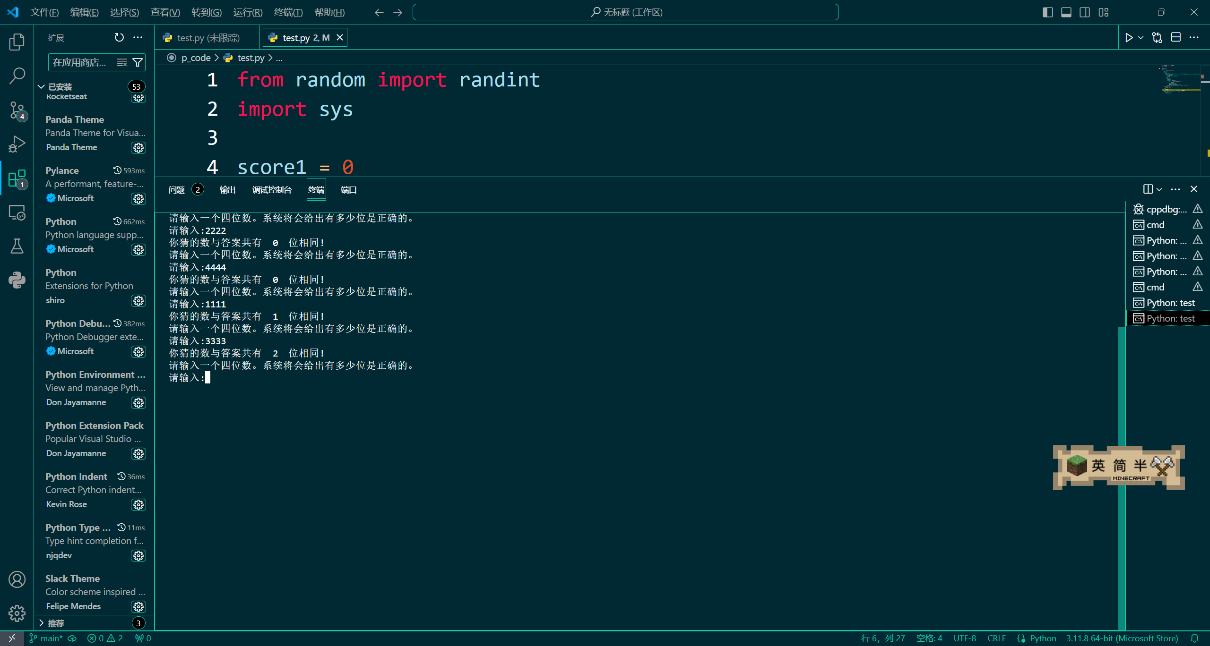This screenshot has width=1210, height=646.
Task: Open Source Control view with 4 changes
Action: tap(17, 110)
